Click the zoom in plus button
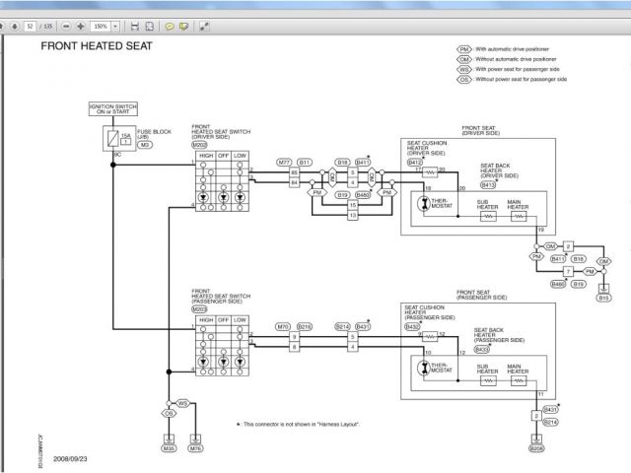Viewport: 631px width, 473px height. pyautogui.click(x=81, y=26)
